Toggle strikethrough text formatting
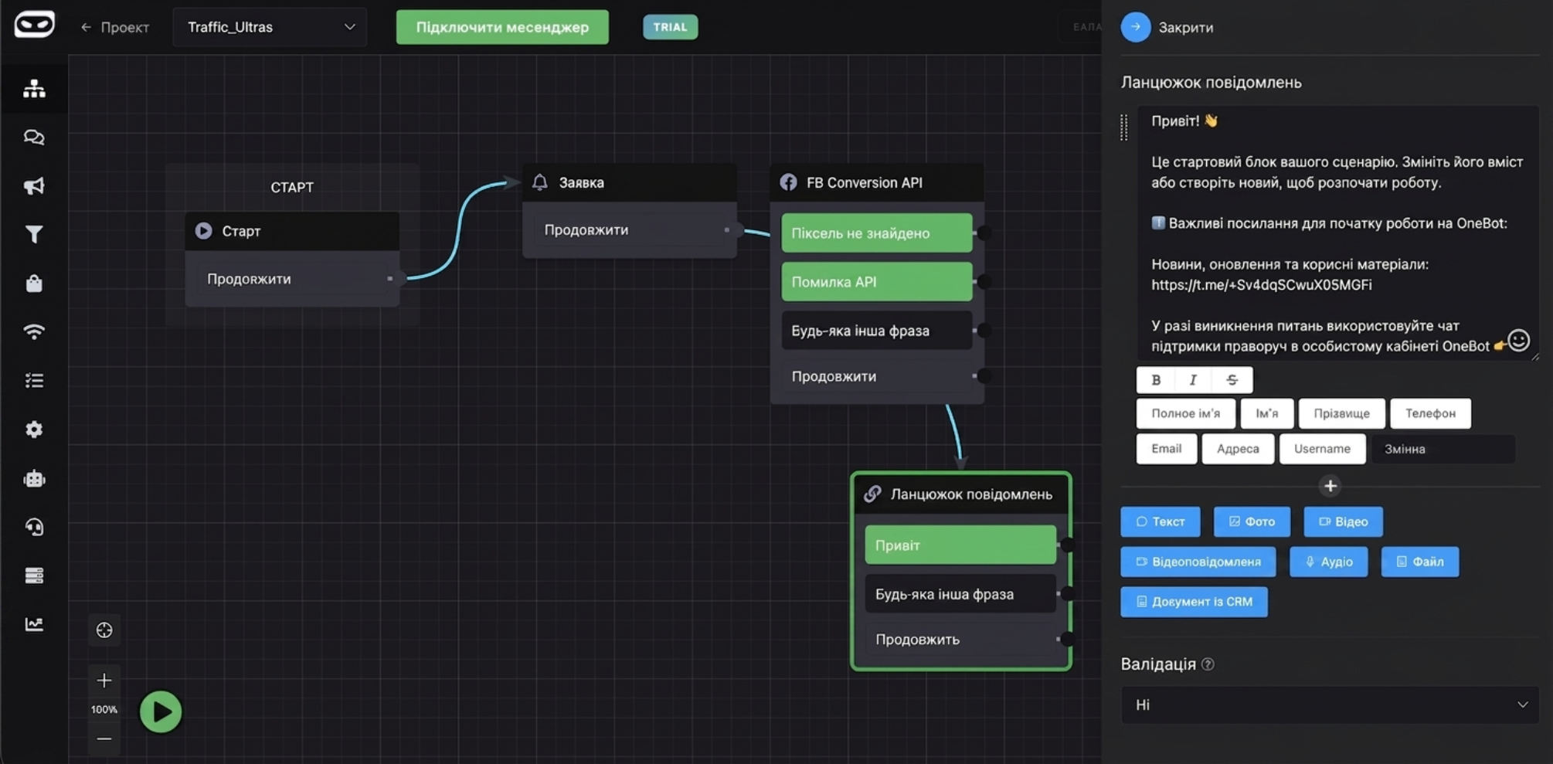The image size is (1553, 764). pos(1232,380)
